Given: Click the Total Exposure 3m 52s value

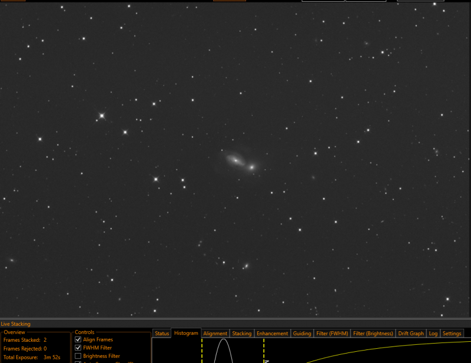Looking at the screenshot, I should tap(52, 357).
